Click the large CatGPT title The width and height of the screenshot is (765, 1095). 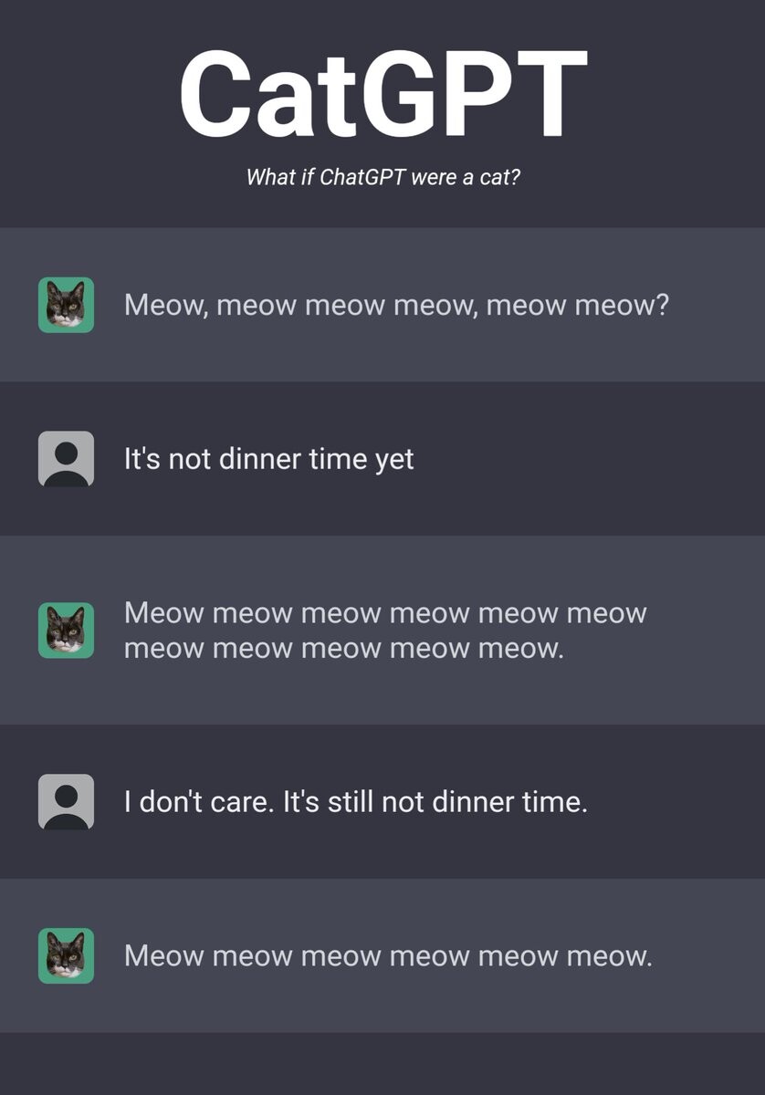coord(382,94)
